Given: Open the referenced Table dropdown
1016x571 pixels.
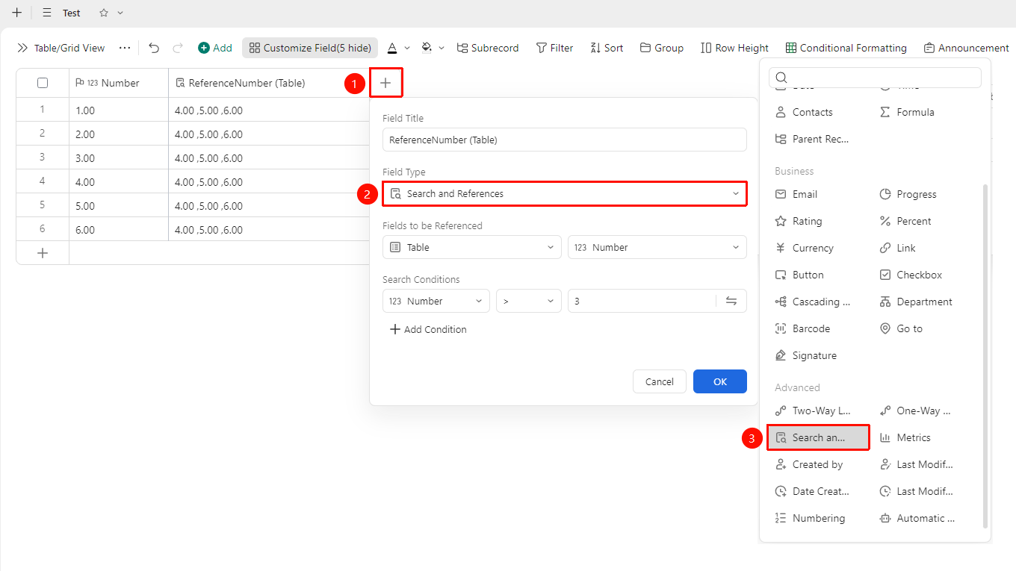Looking at the screenshot, I should click(472, 247).
